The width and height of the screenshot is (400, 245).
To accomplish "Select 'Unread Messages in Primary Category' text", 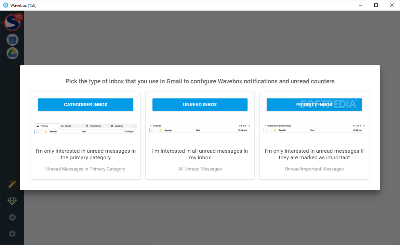I will [86, 169].
